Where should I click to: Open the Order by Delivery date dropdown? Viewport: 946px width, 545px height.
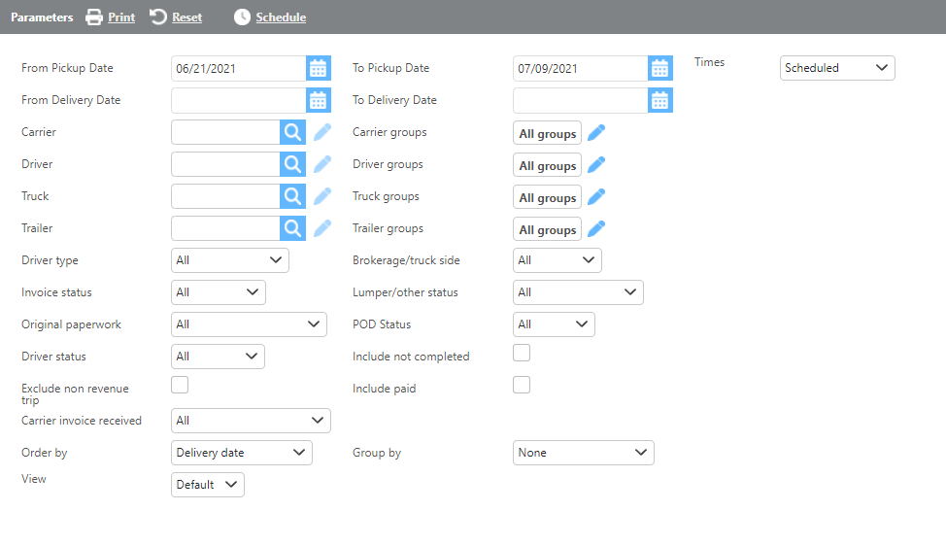click(x=241, y=453)
